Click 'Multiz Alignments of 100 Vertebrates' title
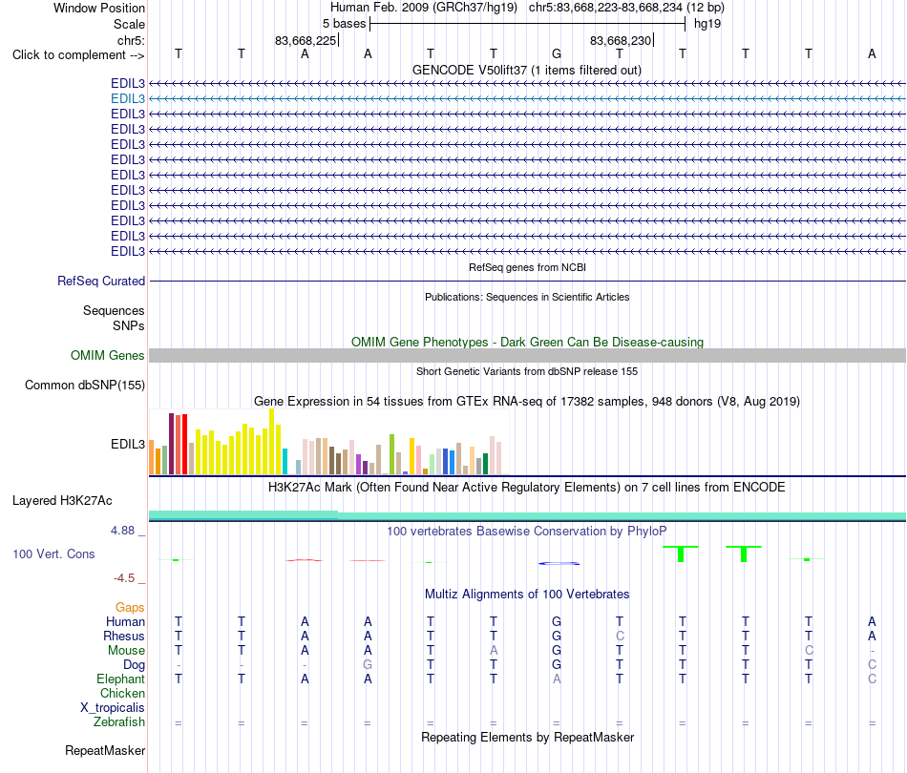The image size is (907, 773). pyautogui.click(x=527, y=594)
